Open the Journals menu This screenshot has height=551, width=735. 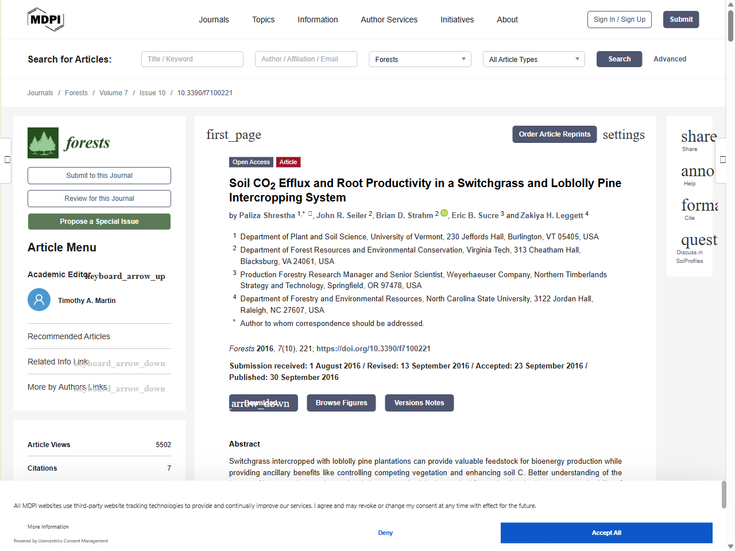[x=214, y=20]
